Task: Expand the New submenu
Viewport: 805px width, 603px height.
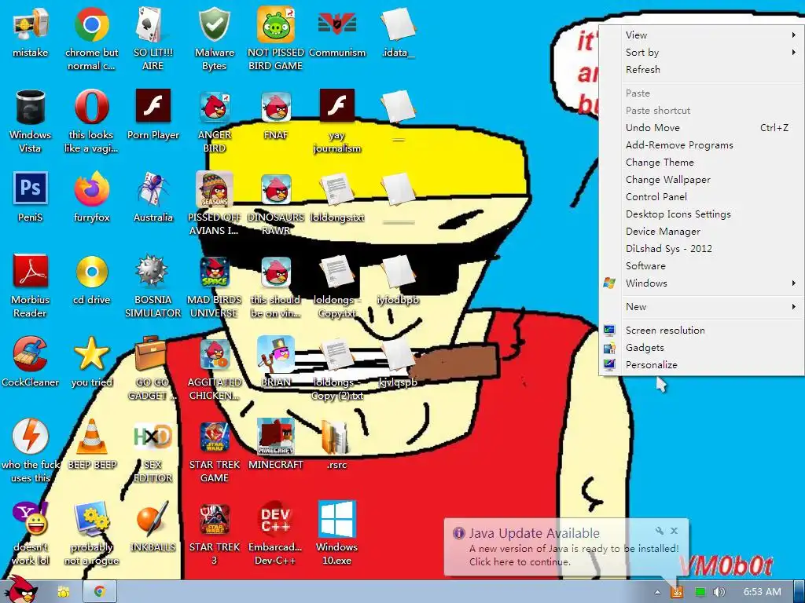Action: (701, 307)
